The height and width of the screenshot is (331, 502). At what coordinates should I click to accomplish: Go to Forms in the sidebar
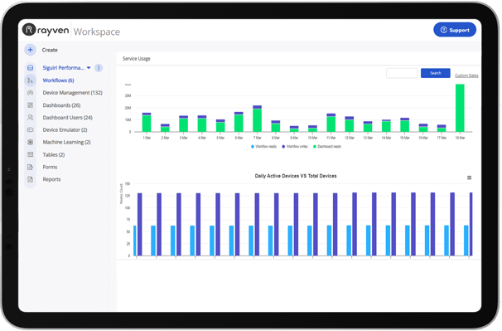[x=50, y=167]
